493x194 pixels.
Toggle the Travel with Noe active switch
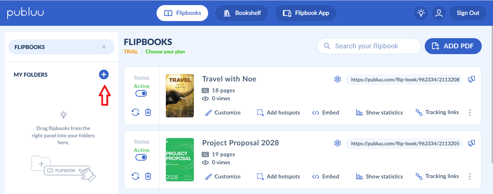(141, 93)
